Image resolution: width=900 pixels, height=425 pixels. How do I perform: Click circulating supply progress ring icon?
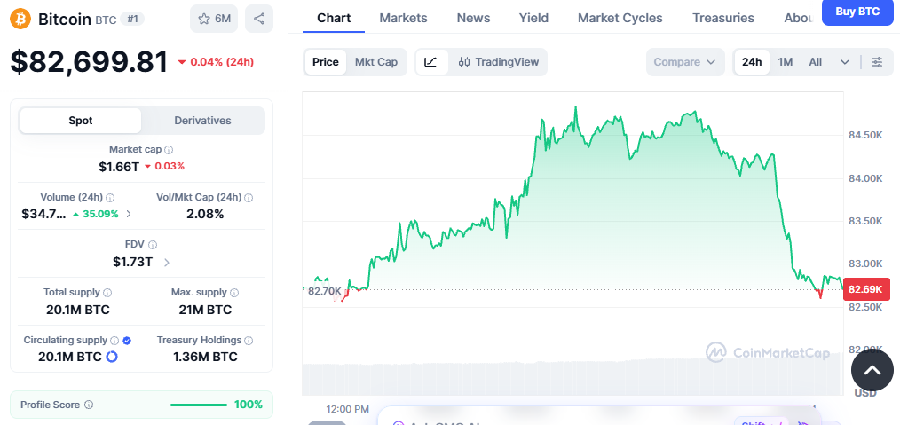(112, 357)
